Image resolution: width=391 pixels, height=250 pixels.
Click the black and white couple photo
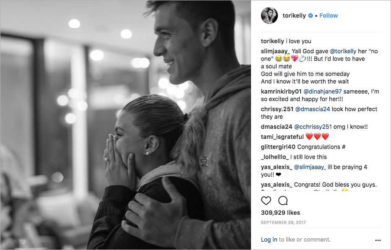125,125
